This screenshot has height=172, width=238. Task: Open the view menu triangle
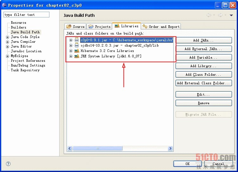tap(231, 15)
